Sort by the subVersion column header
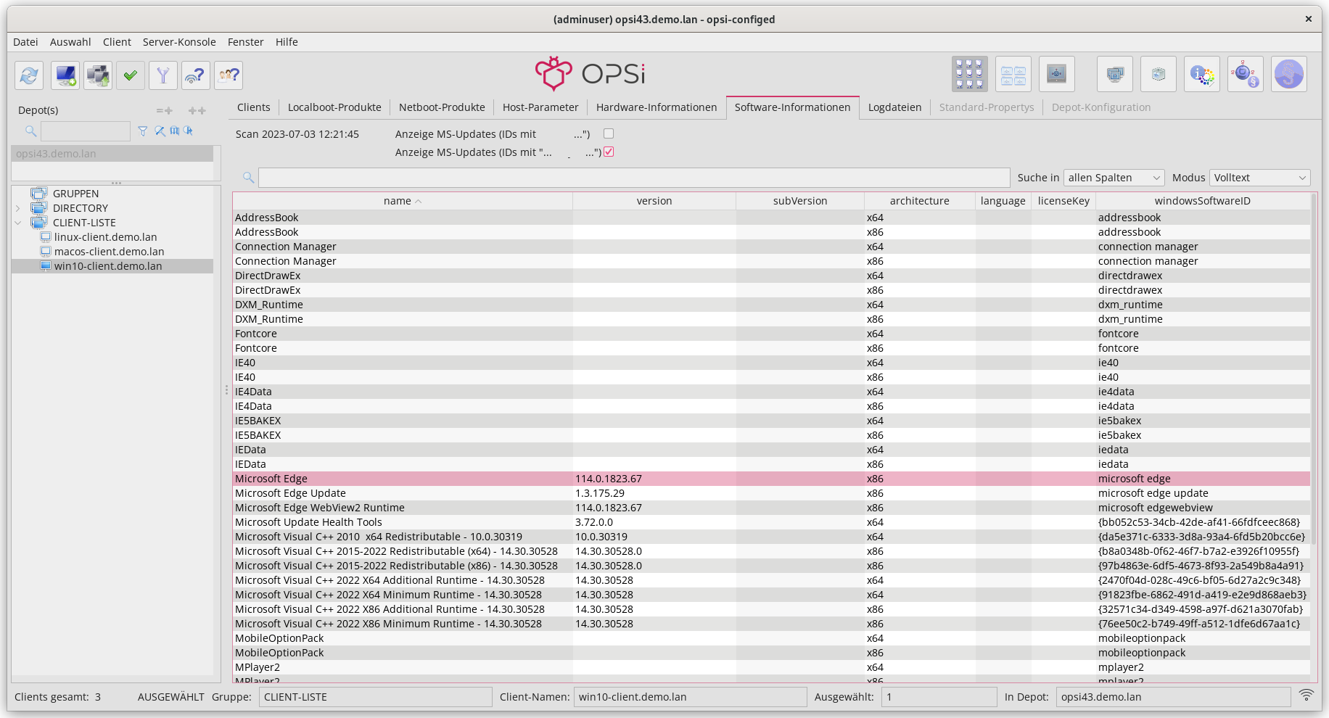Viewport: 1329px width, 718px height. (800, 201)
